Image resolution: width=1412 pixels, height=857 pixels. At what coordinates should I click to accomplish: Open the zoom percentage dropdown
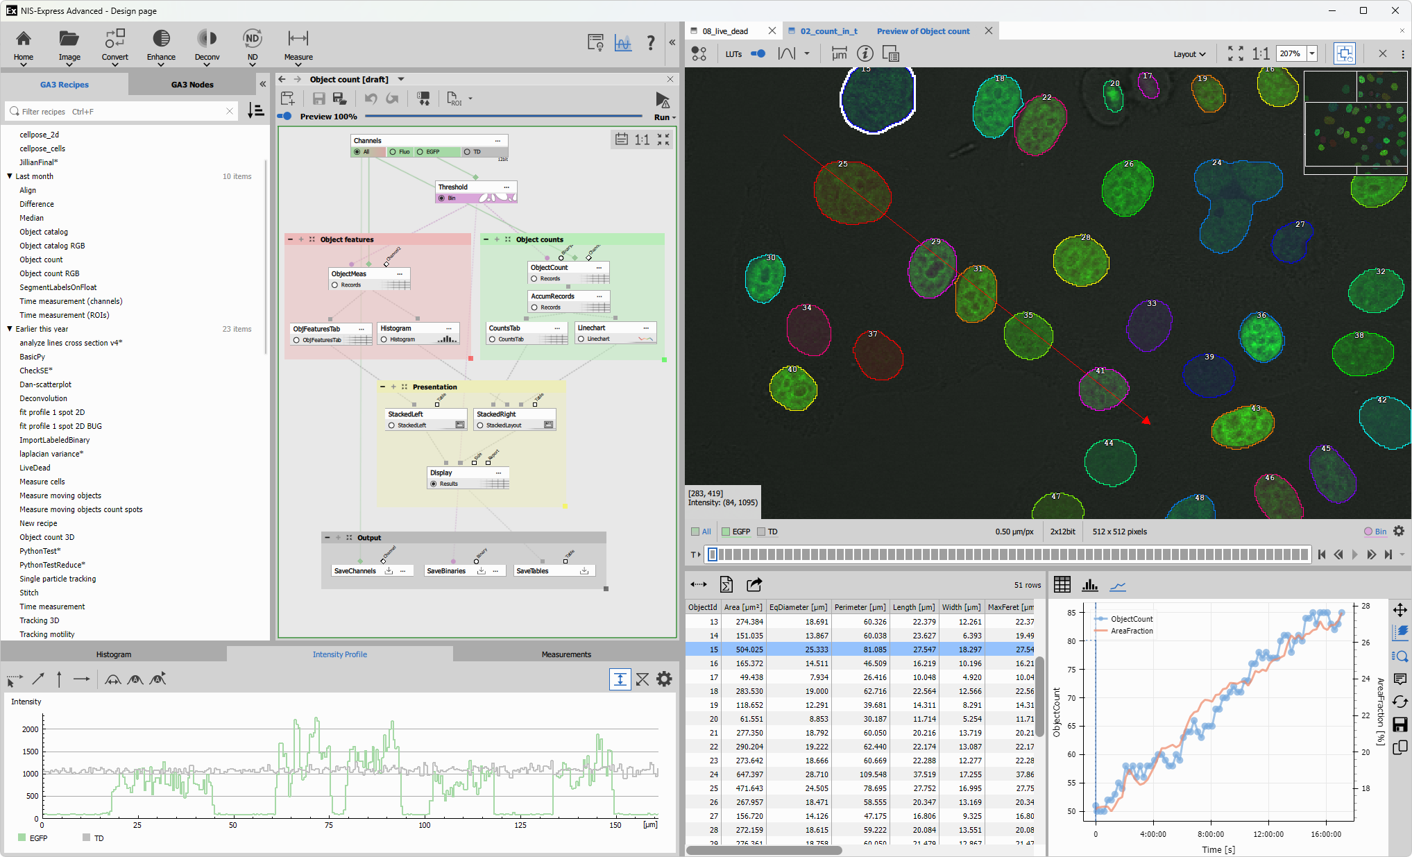tap(1312, 53)
